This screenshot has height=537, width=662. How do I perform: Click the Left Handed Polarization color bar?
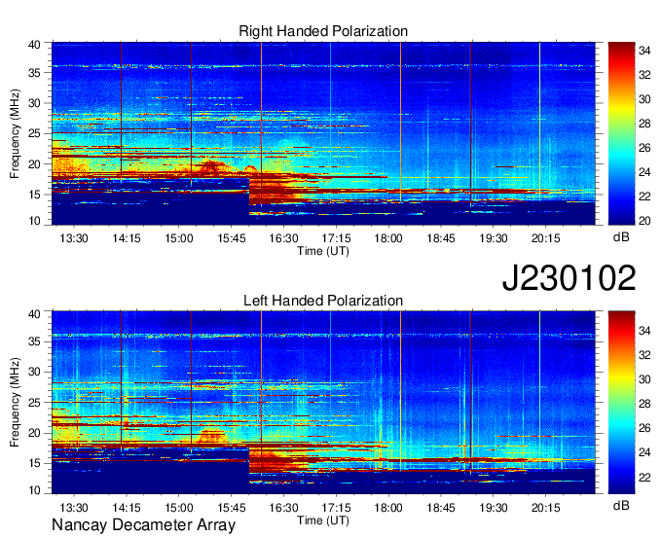[x=621, y=403]
